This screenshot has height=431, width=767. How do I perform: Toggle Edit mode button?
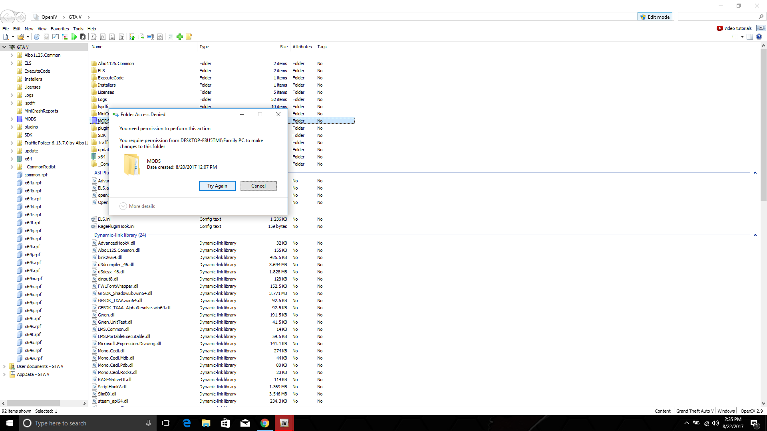(x=655, y=17)
